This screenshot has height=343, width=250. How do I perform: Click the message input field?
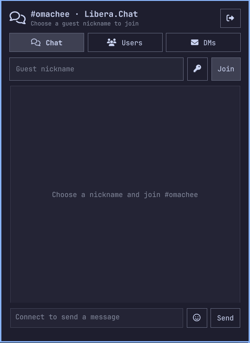[x=97, y=318]
